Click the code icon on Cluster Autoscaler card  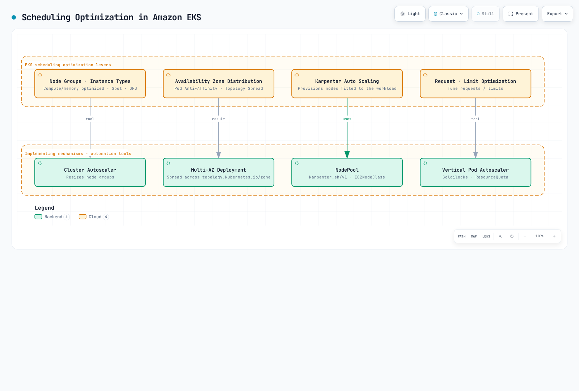[40, 163]
